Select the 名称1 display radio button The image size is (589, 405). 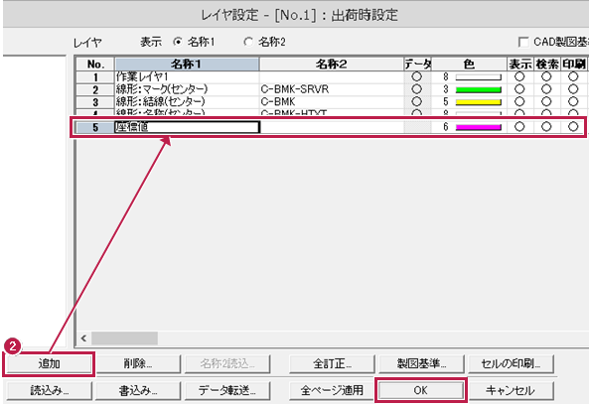pos(178,42)
